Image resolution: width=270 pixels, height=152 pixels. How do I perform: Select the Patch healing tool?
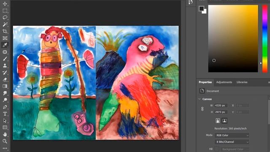tap(5, 52)
